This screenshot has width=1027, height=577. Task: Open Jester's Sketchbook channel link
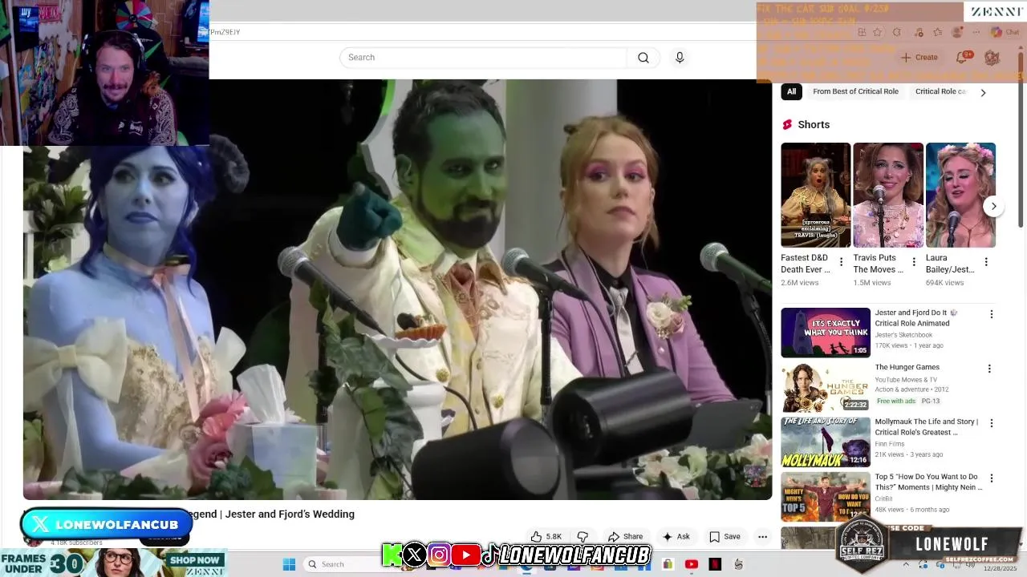[903, 335]
